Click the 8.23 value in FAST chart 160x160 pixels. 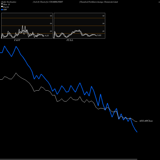[47, 36]
